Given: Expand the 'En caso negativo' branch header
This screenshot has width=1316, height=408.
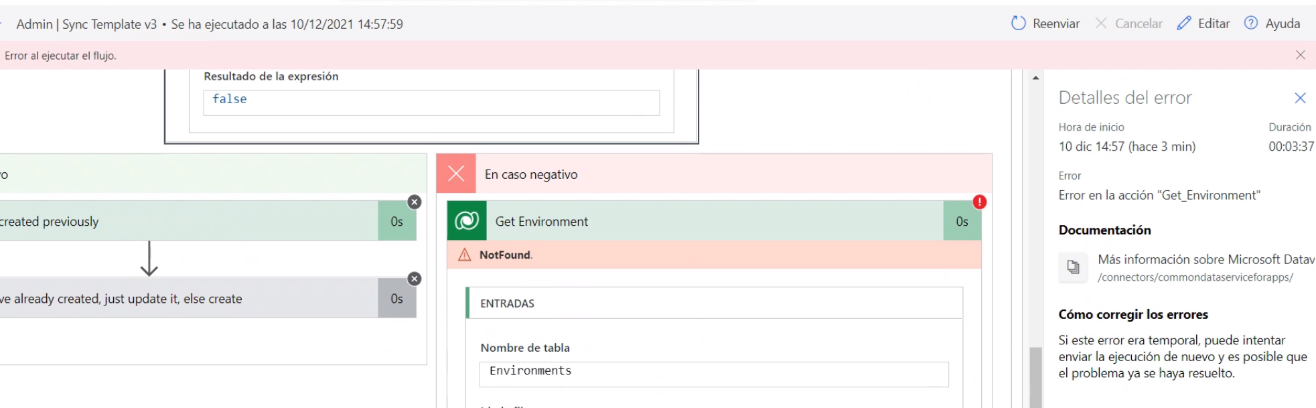Looking at the screenshot, I should (714, 174).
